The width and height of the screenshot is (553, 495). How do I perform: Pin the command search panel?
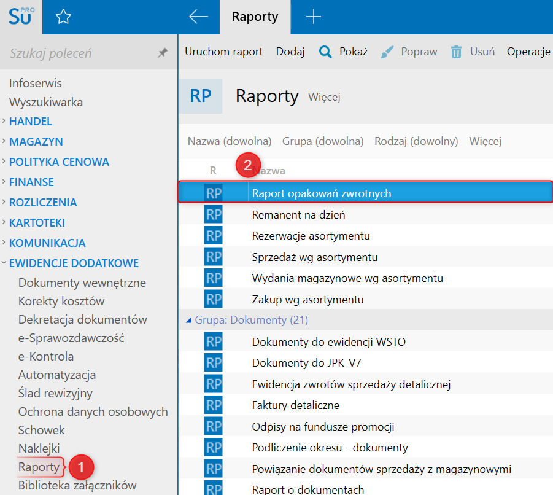click(163, 53)
